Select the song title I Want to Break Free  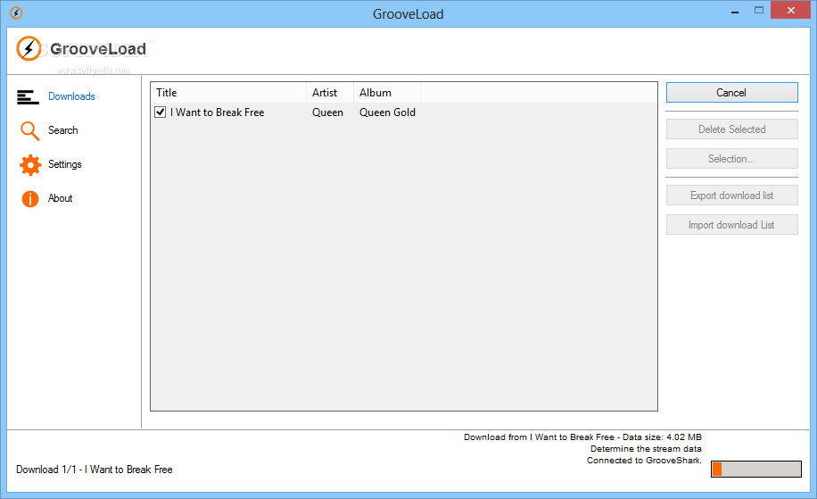(218, 112)
